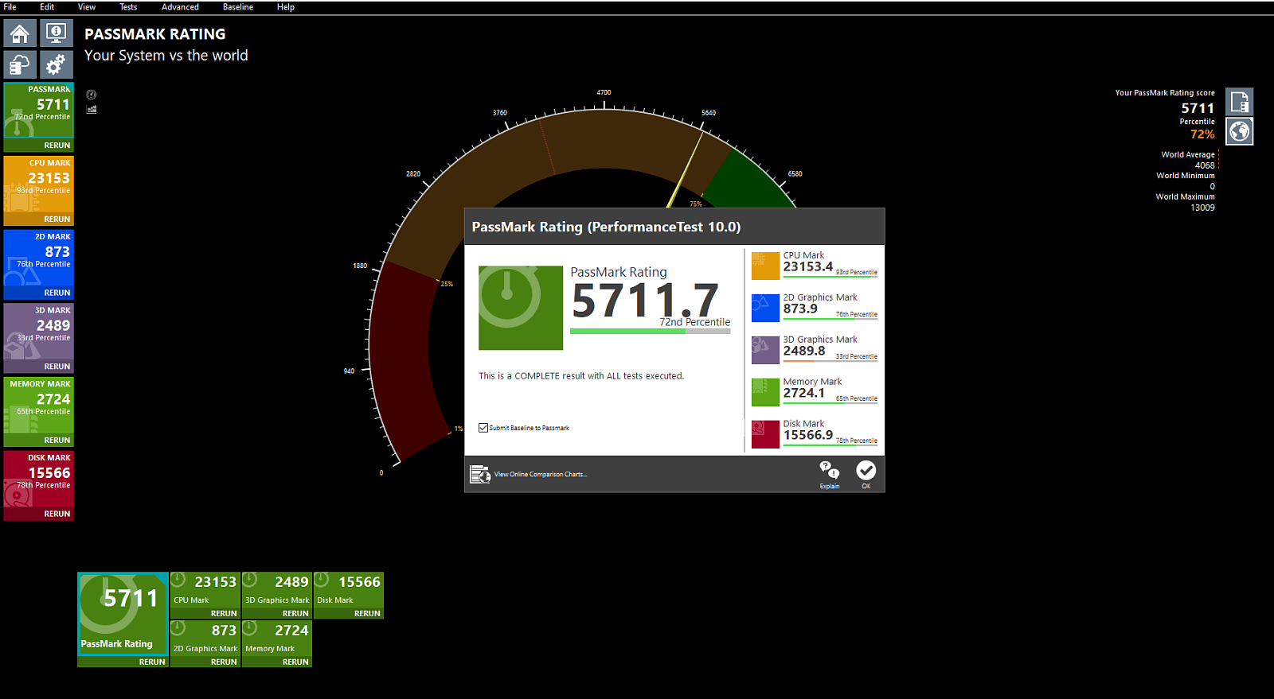Image resolution: width=1274 pixels, height=699 pixels.
Task: Click the comparison charts icon in the dialog footer
Action: tap(480, 474)
